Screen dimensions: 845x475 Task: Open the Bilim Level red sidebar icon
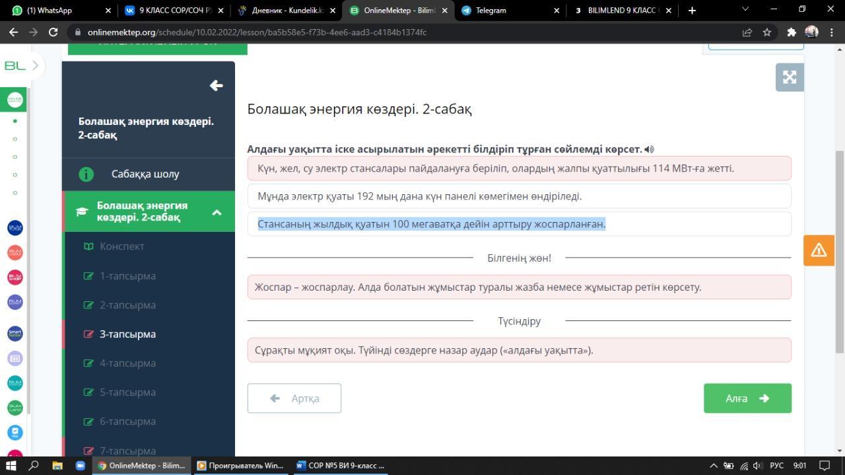[x=15, y=252]
